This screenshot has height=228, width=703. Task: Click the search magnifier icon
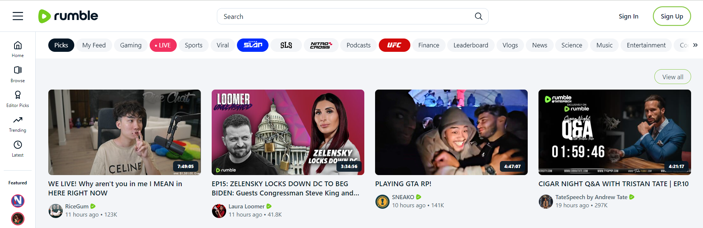click(x=478, y=16)
